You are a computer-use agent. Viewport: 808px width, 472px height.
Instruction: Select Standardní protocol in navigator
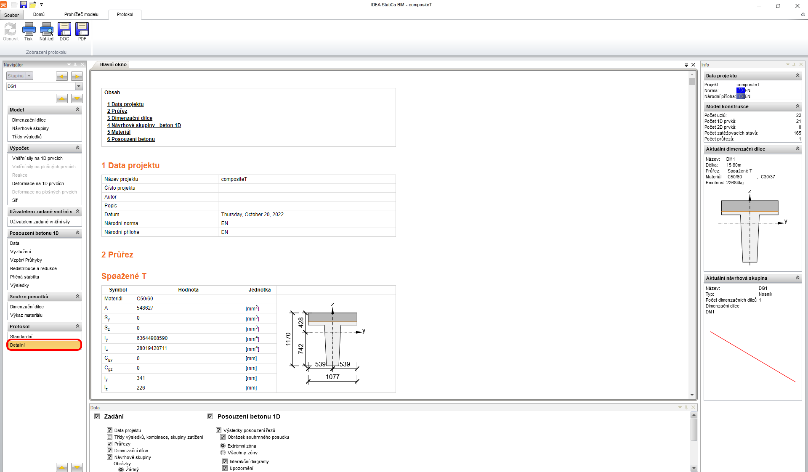pos(21,337)
